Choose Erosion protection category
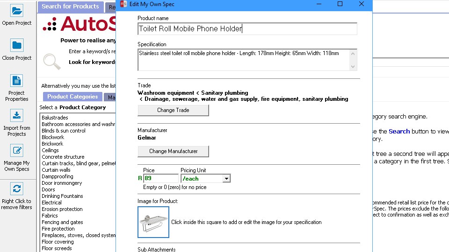 pos(62,209)
